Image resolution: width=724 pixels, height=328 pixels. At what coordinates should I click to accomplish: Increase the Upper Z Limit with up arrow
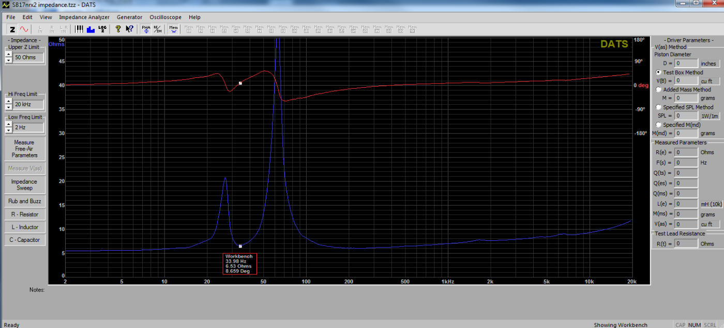point(8,55)
